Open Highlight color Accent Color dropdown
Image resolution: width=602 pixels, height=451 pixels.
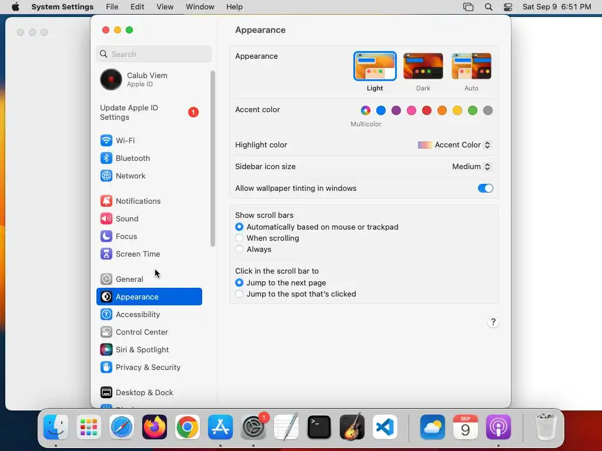point(454,145)
